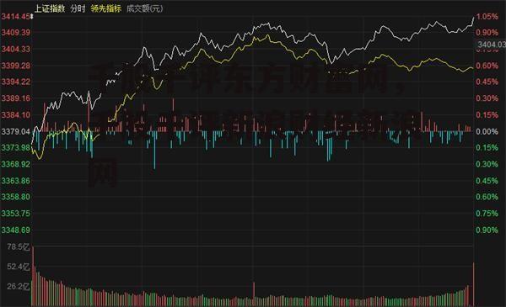Switch to the 分时 chart tab

(x=78, y=8)
